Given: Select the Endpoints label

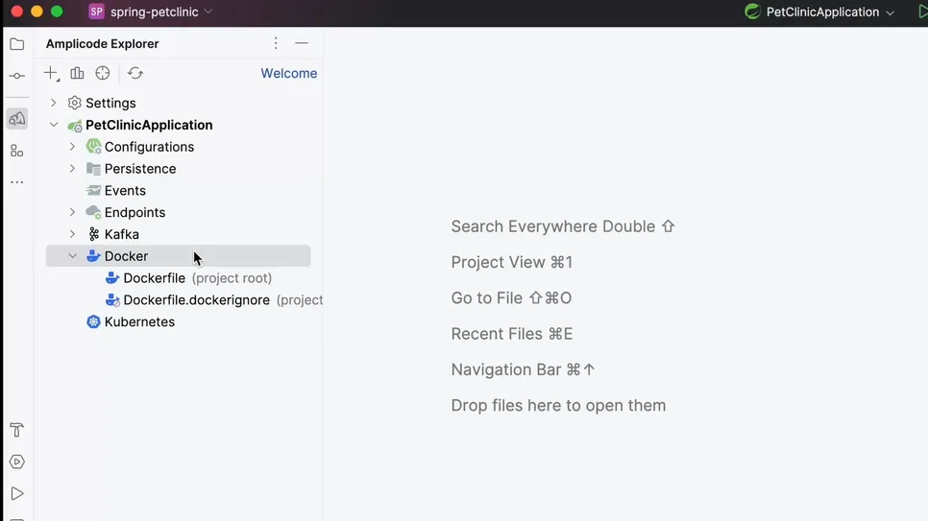Looking at the screenshot, I should click(x=134, y=212).
